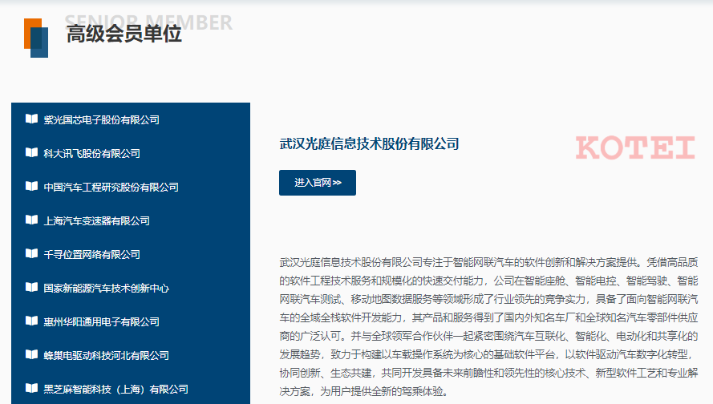
Task: Click the book icon next to 蜂巢电驱动科技河北有限公司
Action: [31, 355]
